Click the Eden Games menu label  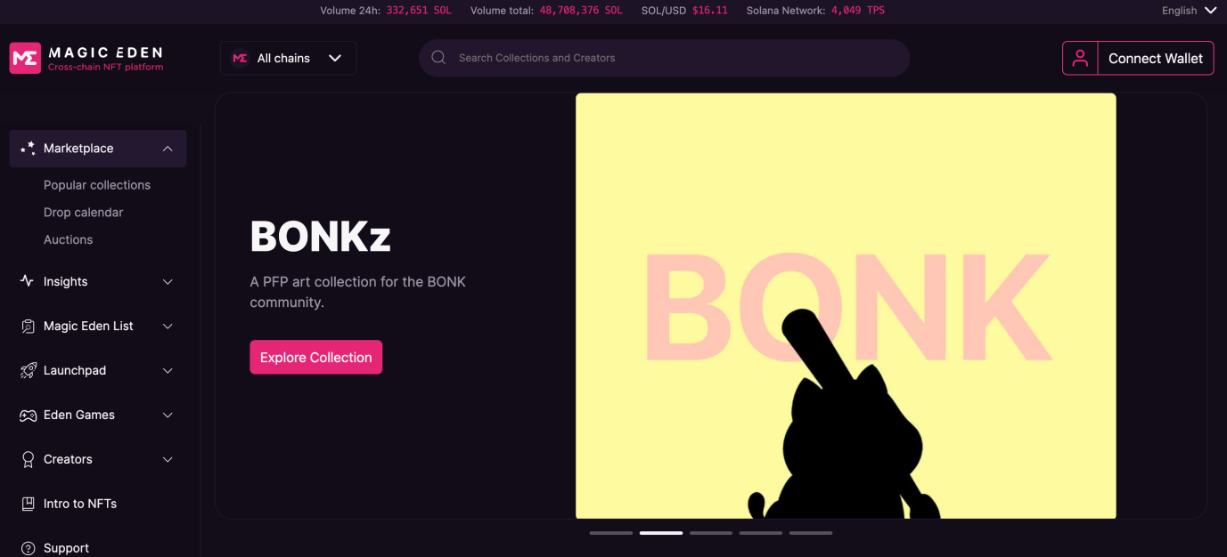point(79,415)
